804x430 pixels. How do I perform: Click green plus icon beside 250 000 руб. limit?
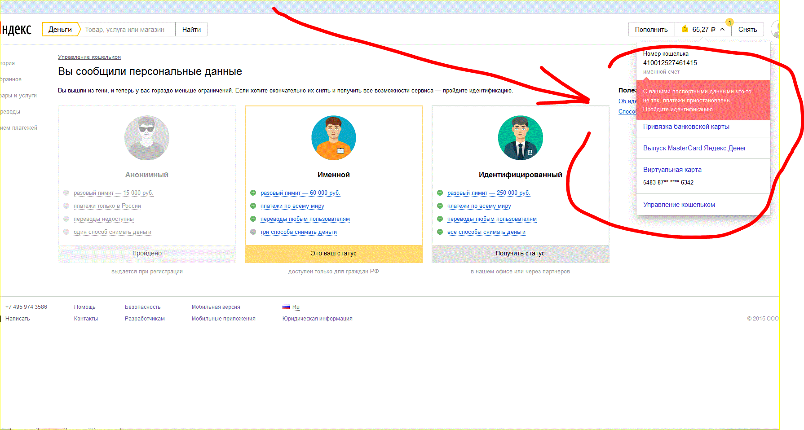440,193
